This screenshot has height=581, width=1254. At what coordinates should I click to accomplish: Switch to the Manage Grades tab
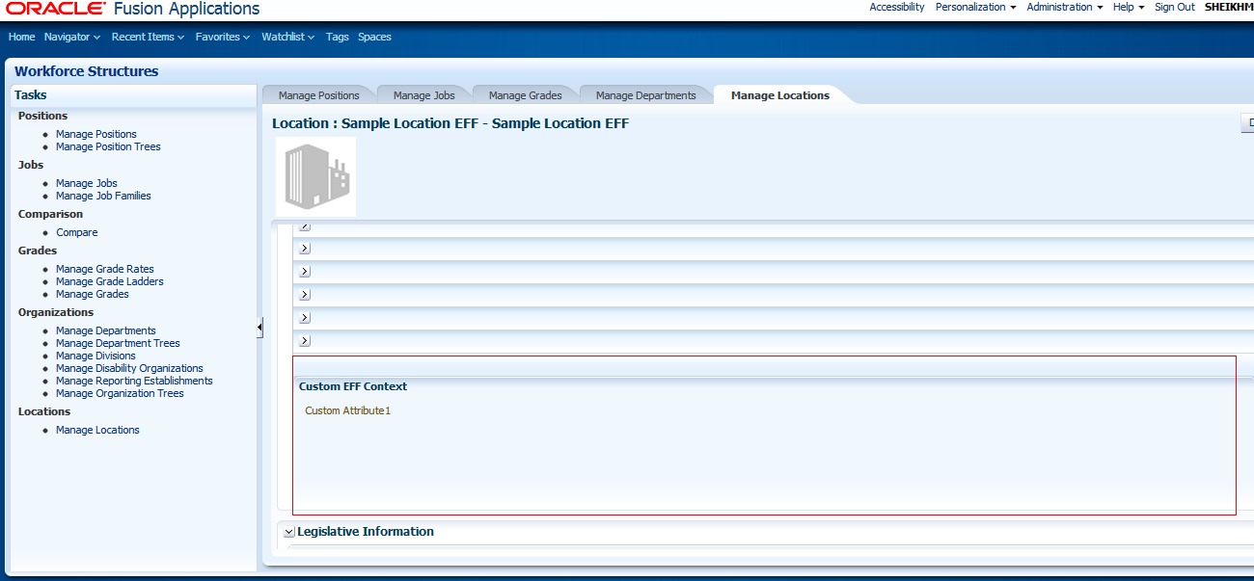coord(525,94)
